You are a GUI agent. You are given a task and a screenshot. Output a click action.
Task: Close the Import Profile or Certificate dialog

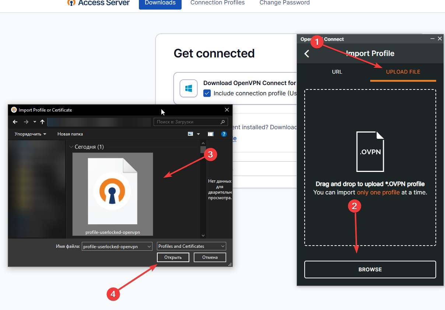(x=227, y=110)
